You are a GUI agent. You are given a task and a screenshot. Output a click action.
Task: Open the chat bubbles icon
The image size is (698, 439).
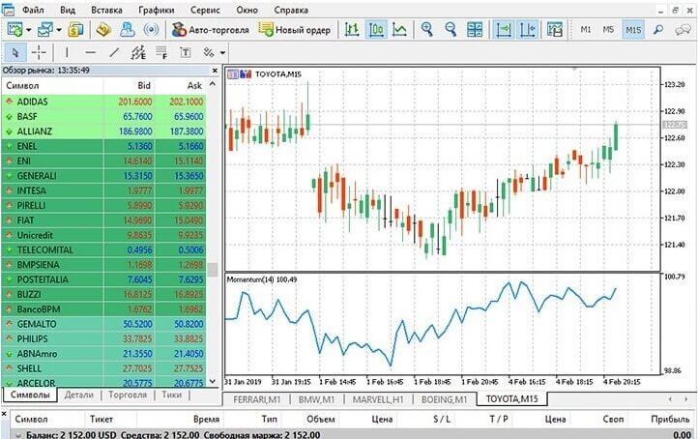683,30
